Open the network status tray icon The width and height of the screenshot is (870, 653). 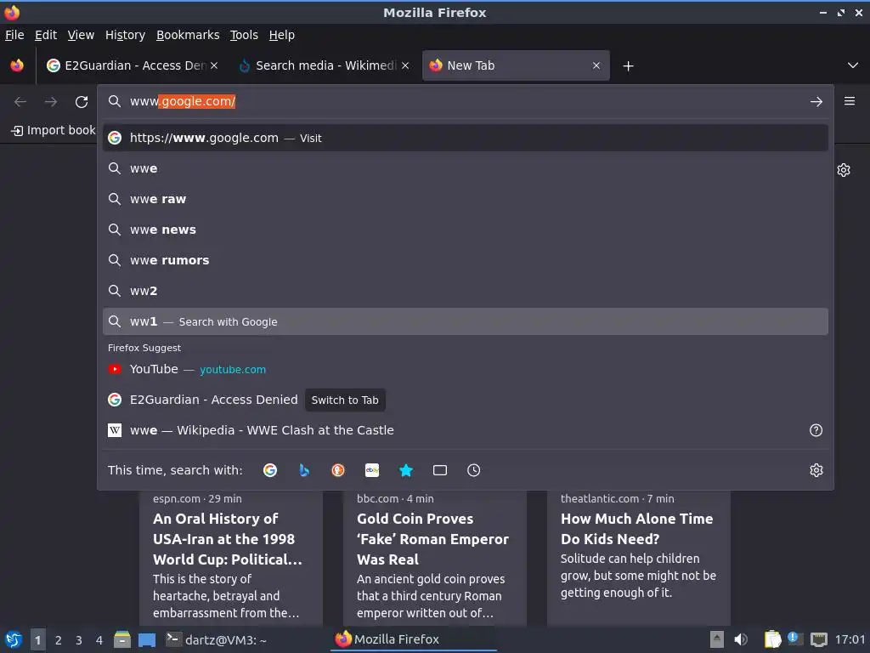(x=818, y=639)
